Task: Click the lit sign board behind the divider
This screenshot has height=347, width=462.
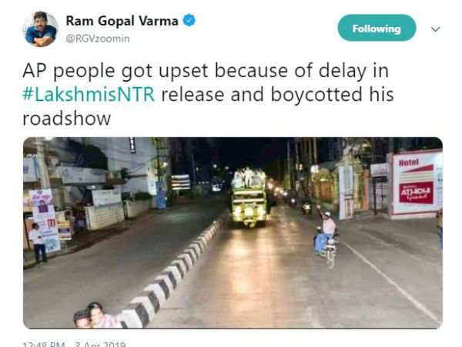Action: tap(181, 182)
